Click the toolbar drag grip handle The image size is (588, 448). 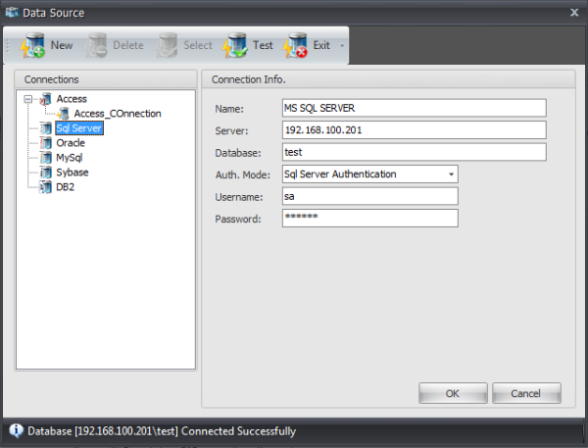8,45
